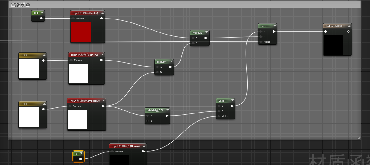Click the output pin of Input 金属度_1
Screen dimensions: 370x165
point(143,151)
